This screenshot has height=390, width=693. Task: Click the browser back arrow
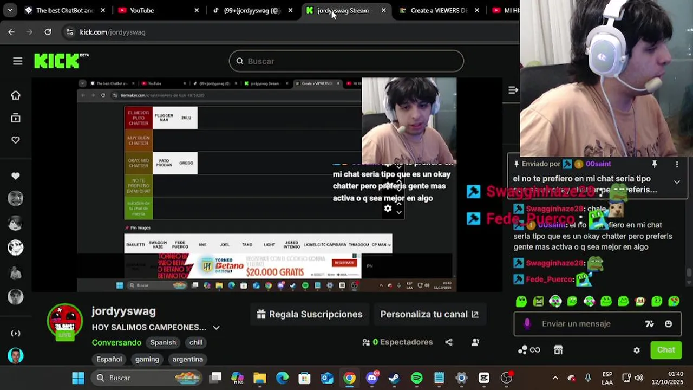(x=11, y=32)
